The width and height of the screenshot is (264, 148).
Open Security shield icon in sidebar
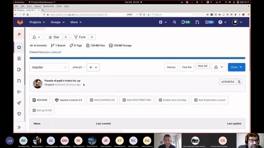pos(19,114)
